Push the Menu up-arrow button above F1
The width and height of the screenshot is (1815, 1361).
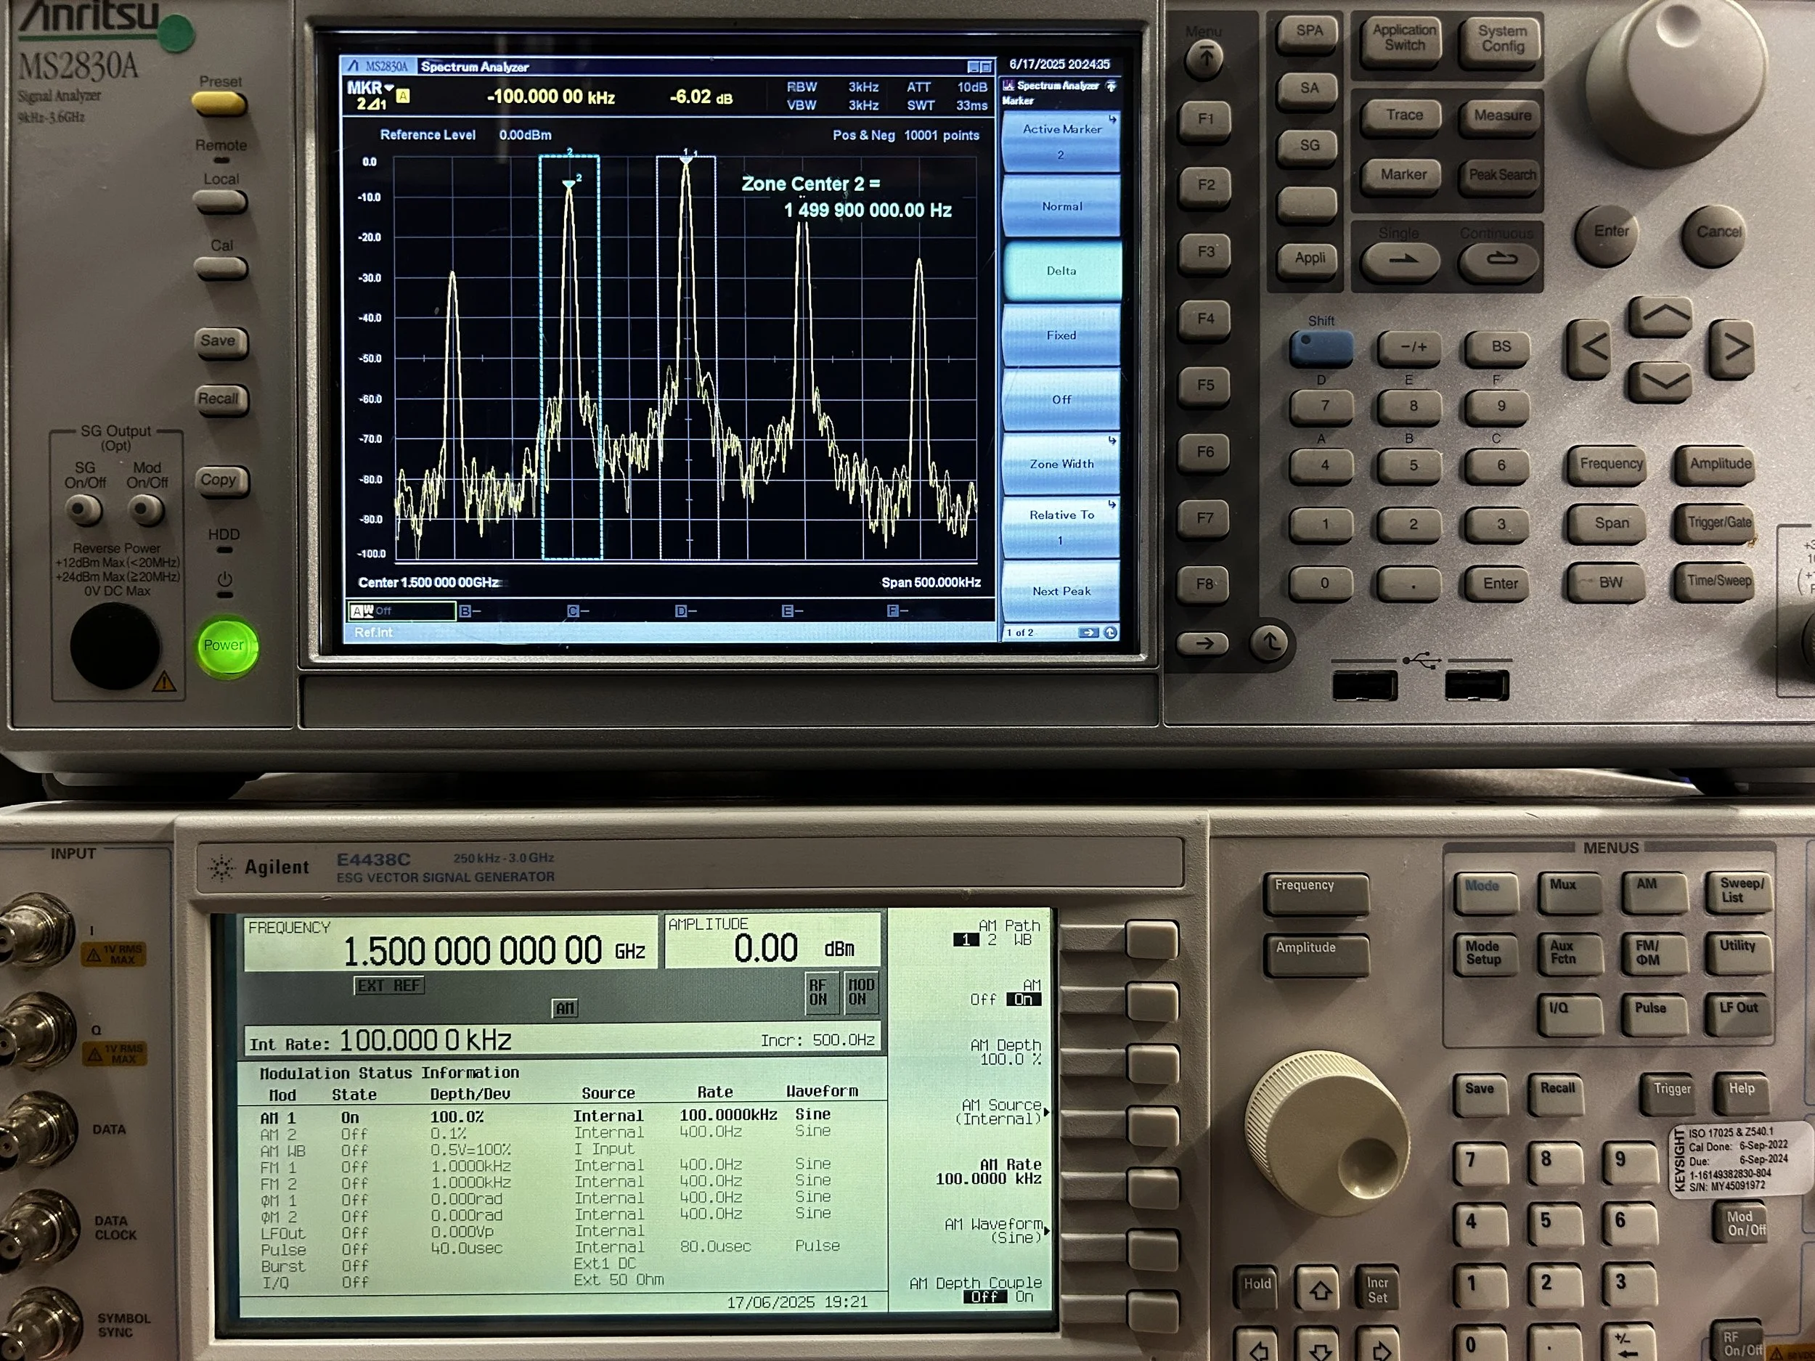point(1204,59)
